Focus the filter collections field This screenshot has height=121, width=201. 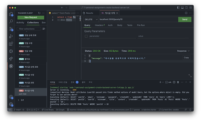point(29,29)
